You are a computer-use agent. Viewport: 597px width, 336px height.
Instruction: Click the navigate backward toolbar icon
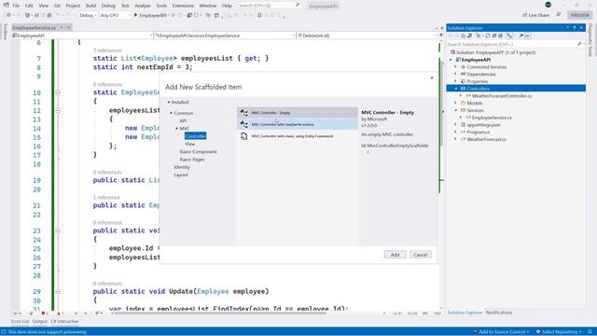[8, 15]
